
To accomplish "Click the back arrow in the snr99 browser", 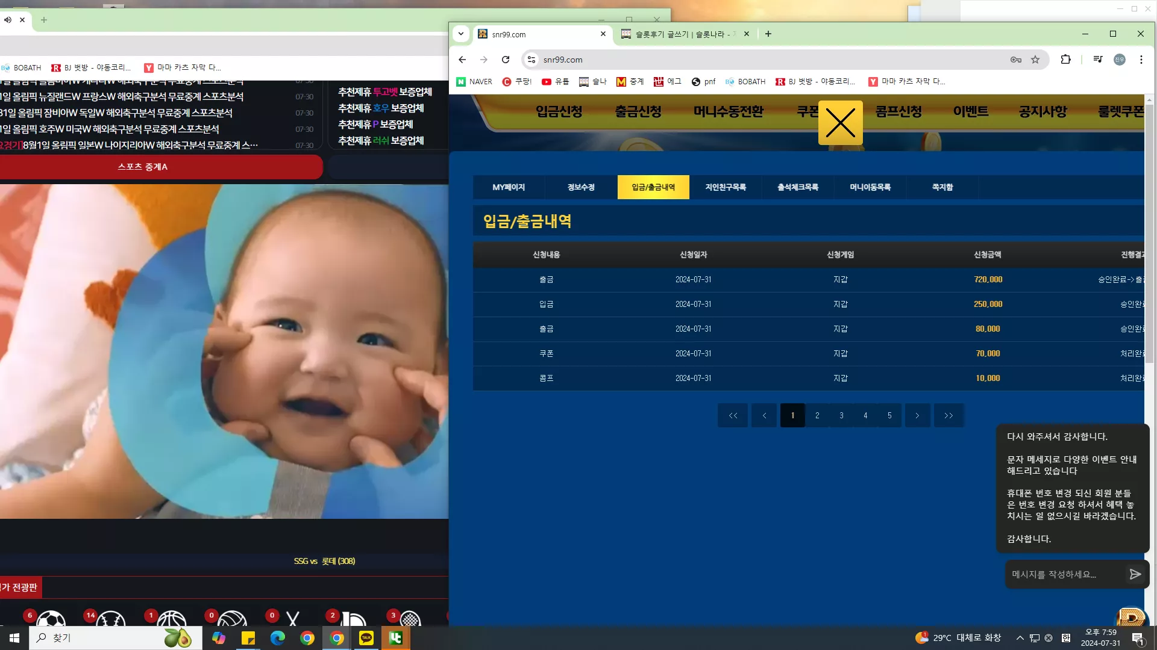I will [x=462, y=60].
